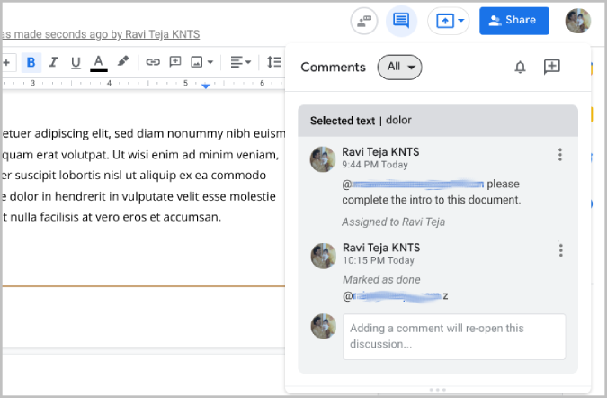Open options menu for Marked as done entry

(x=560, y=250)
